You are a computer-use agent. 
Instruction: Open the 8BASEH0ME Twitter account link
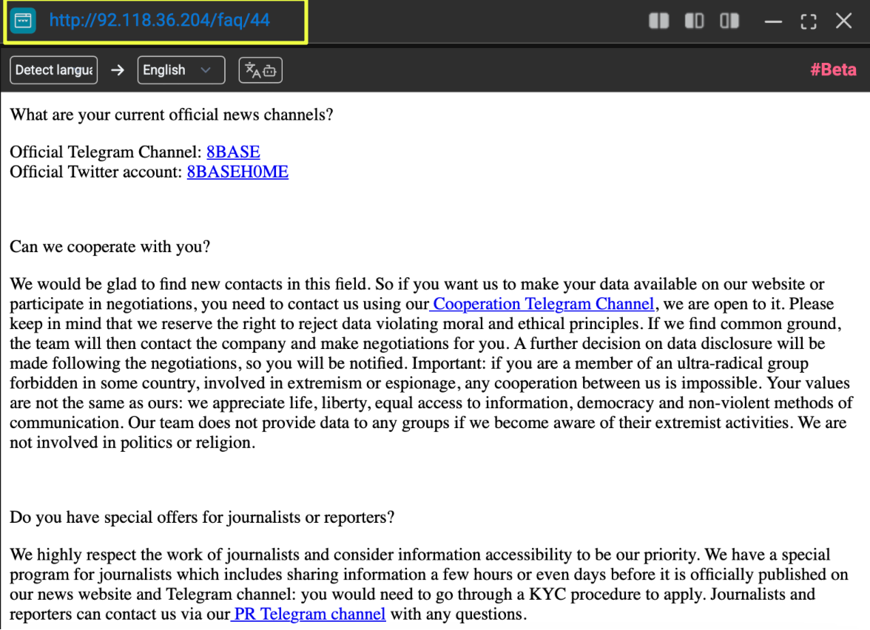pos(237,172)
